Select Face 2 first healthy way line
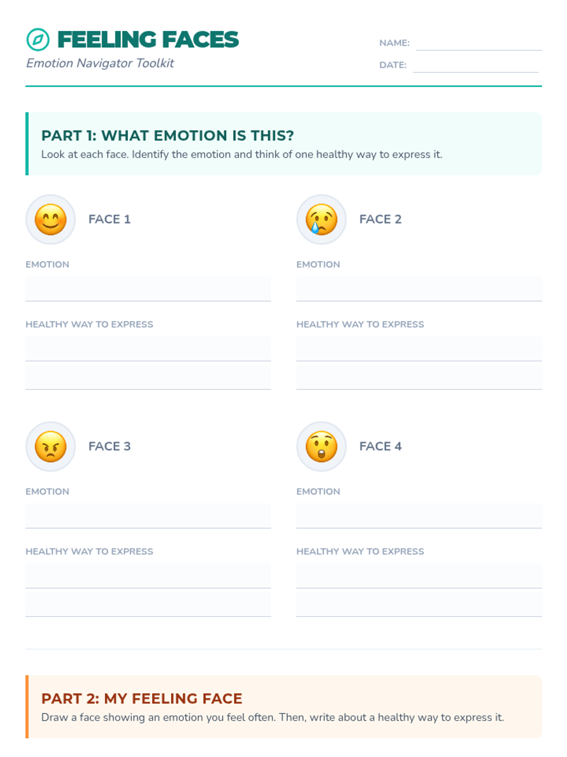The height and width of the screenshot is (757, 567). (419, 349)
